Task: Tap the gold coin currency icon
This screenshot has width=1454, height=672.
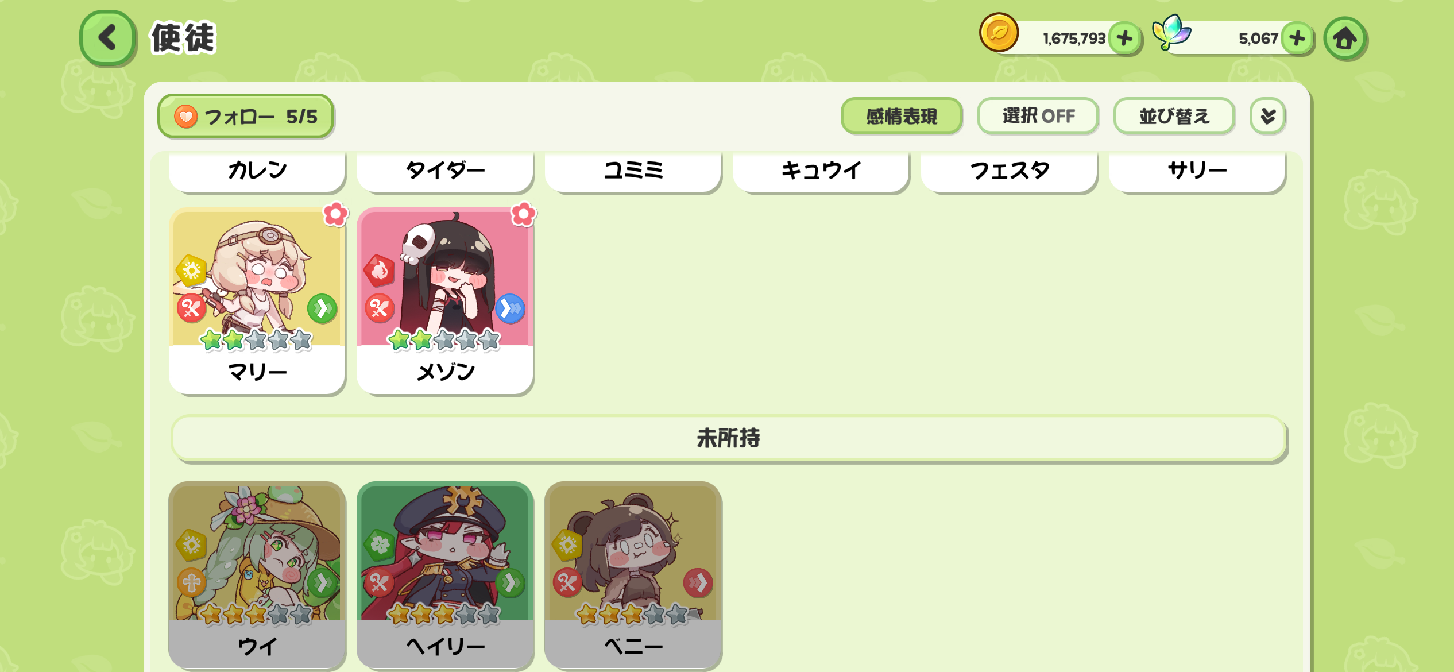Action: click(999, 33)
